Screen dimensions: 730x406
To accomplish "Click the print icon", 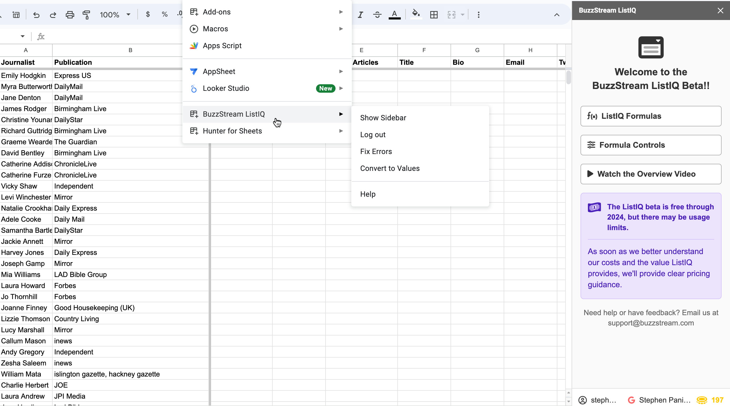I will pyautogui.click(x=70, y=15).
